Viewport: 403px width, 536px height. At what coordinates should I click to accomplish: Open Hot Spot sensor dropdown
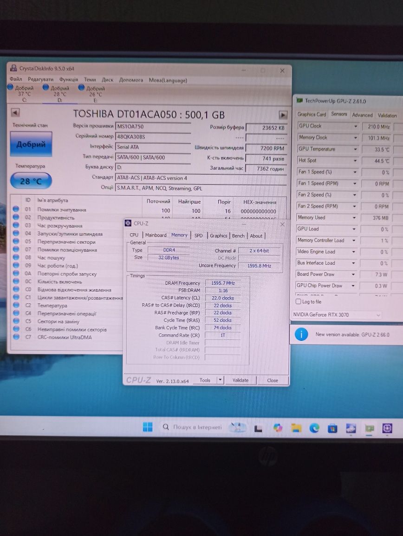(355, 160)
